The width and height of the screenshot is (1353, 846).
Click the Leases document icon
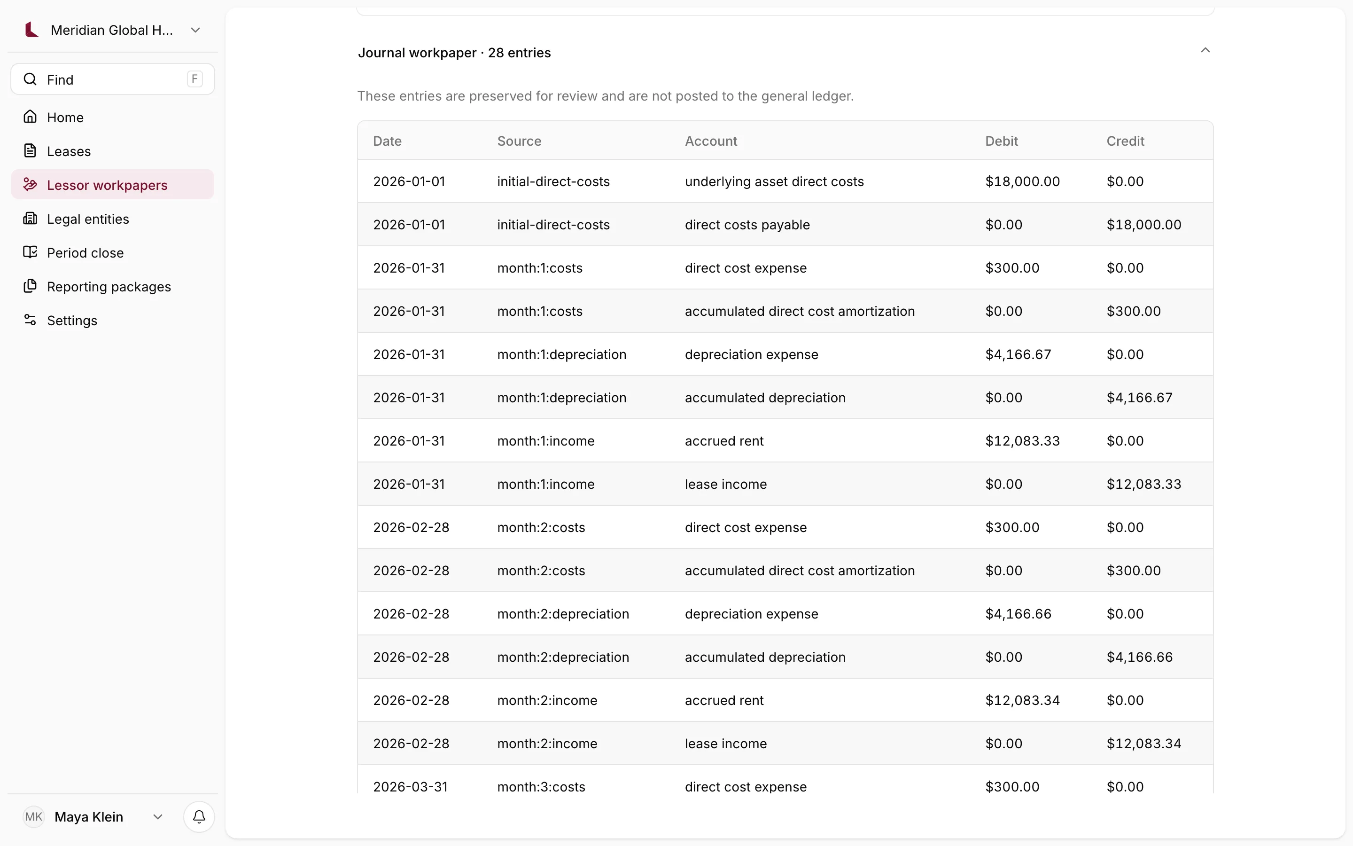point(30,150)
